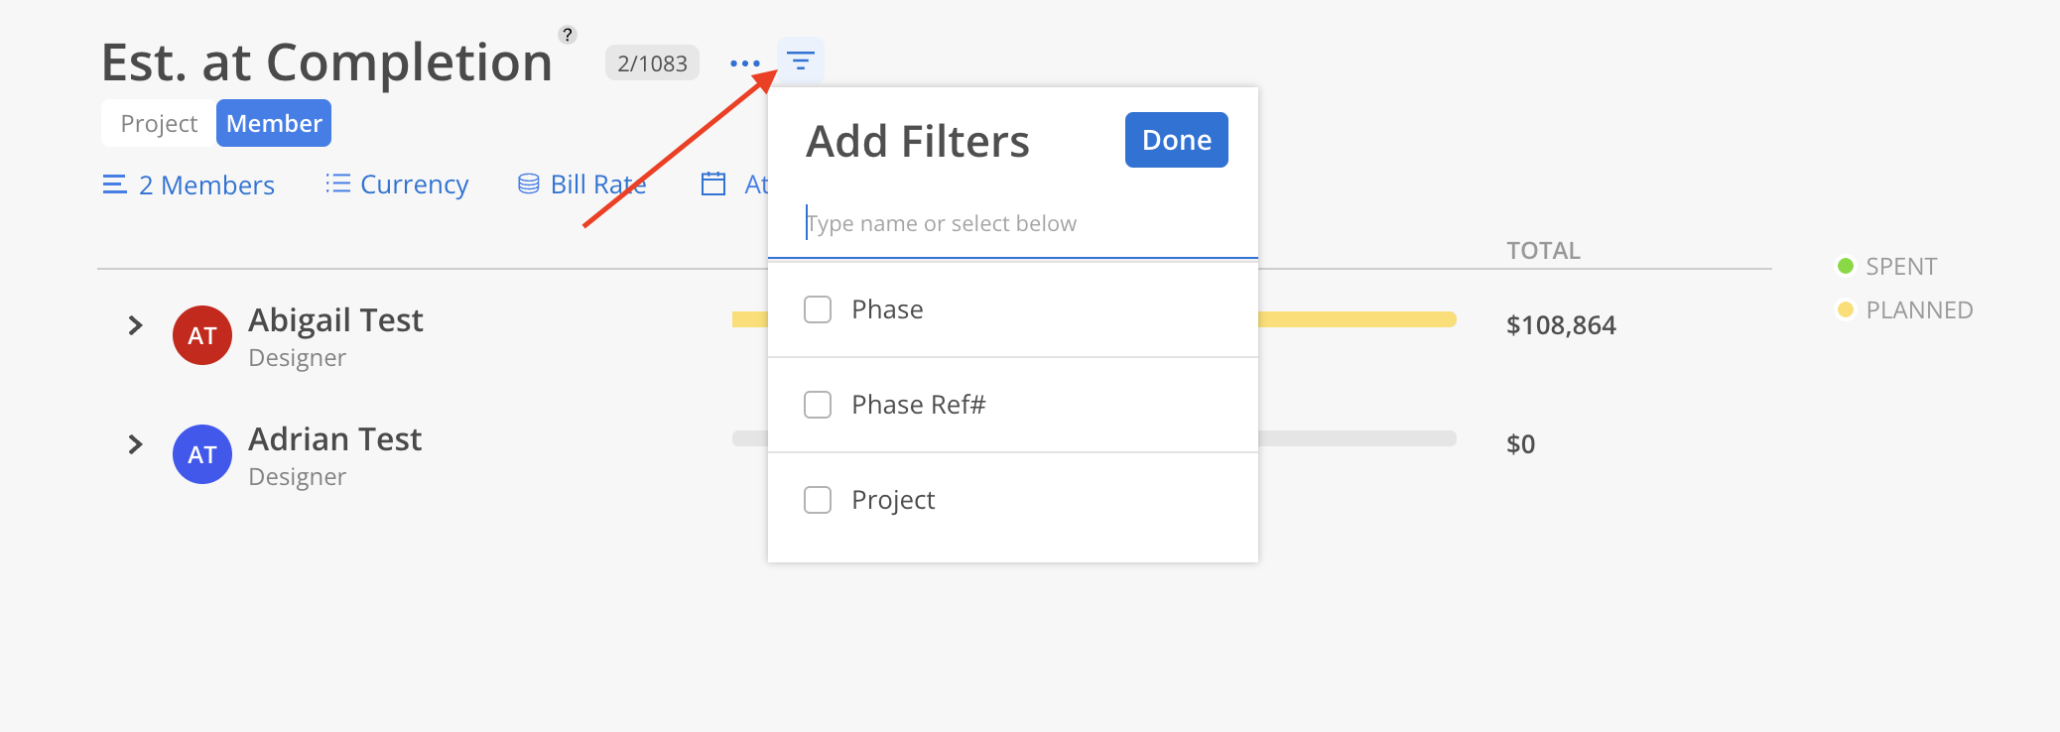2060x732 pixels.
Task: Open the filter funnel icon
Action: click(x=801, y=61)
